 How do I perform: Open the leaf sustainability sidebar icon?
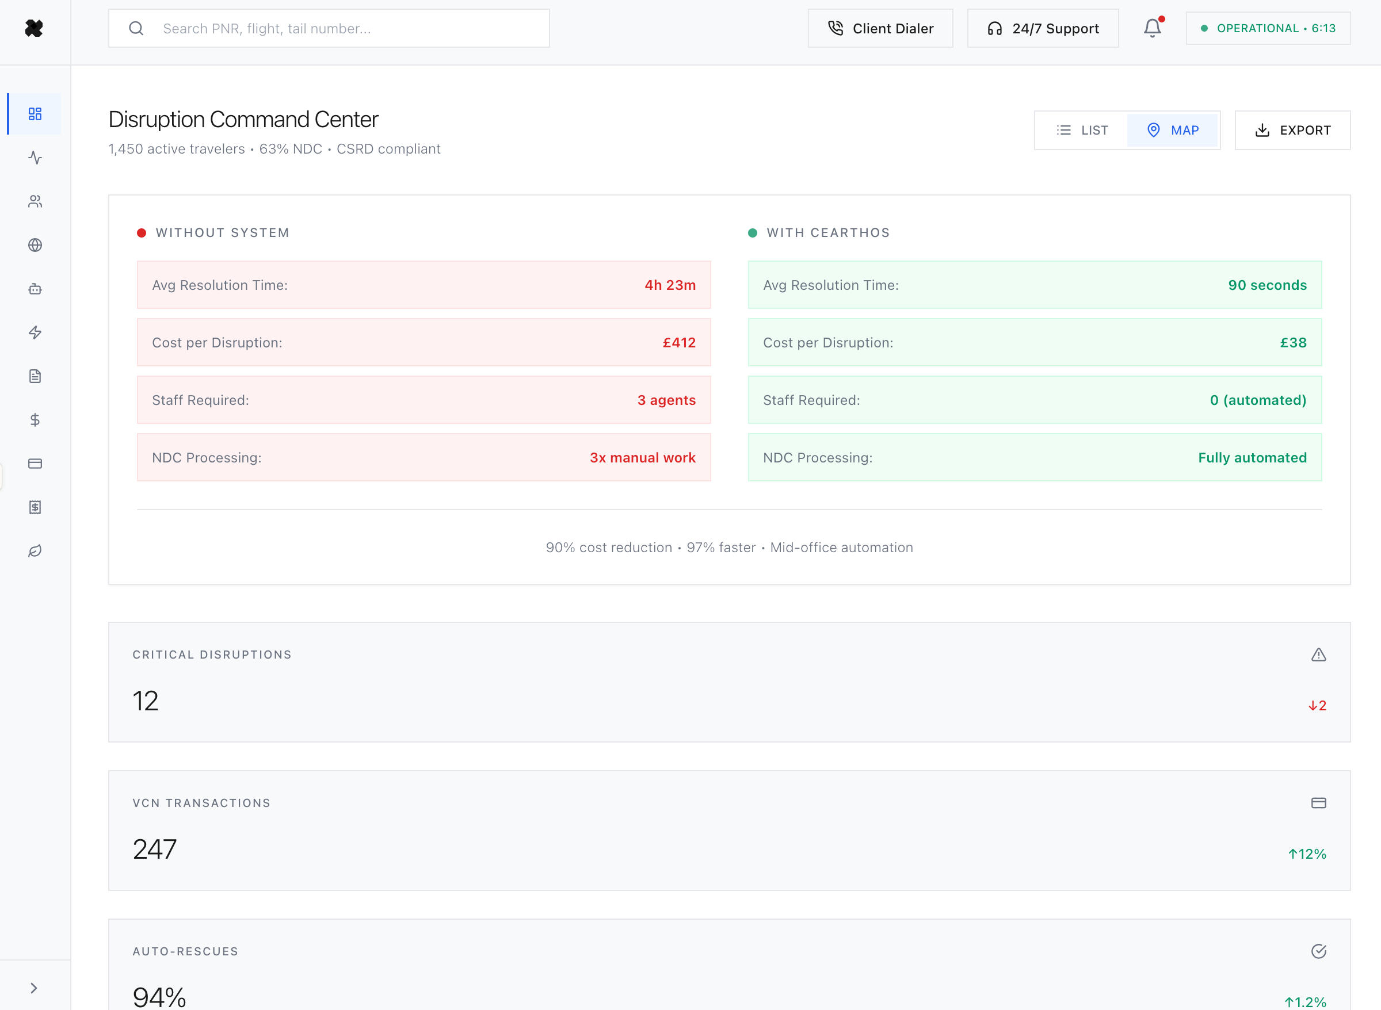click(35, 551)
